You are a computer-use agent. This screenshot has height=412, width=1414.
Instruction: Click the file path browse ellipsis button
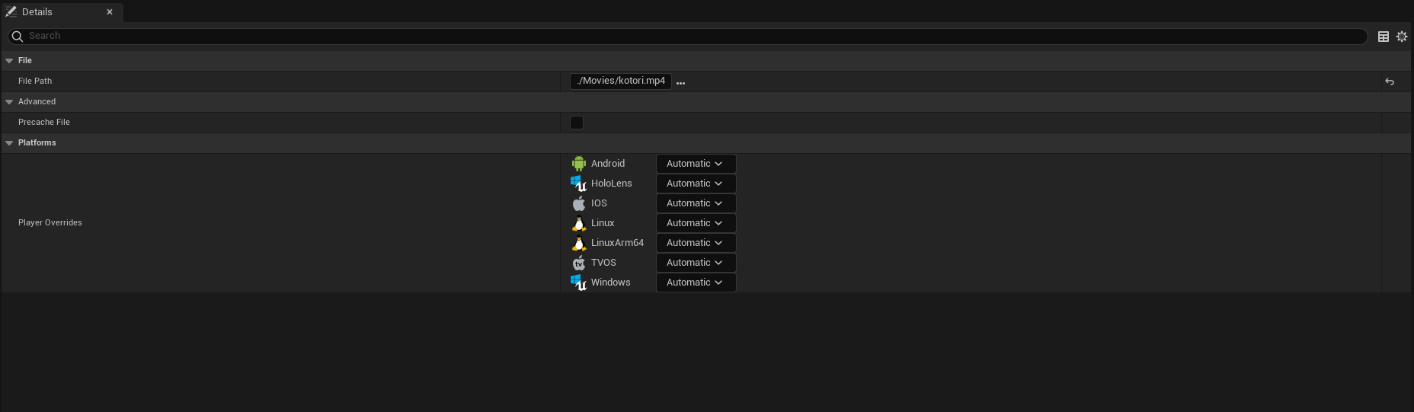point(680,82)
